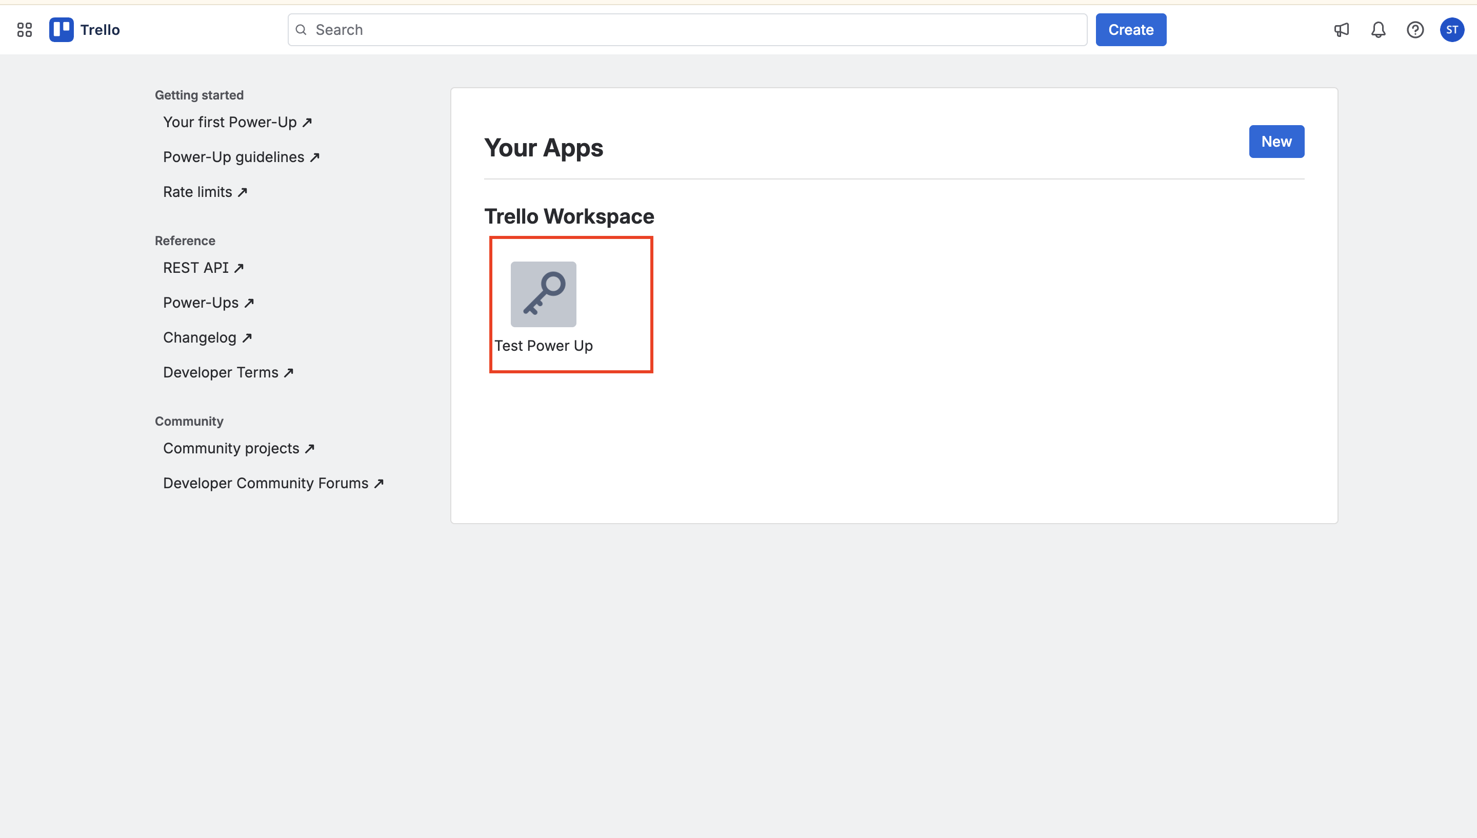The image size is (1477, 838).
Task: Open the notifications bell
Action: click(1378, 30)
